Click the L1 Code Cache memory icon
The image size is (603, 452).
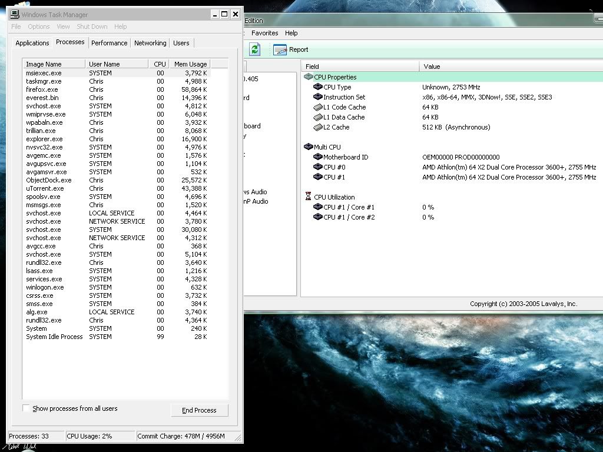point(317,107)
